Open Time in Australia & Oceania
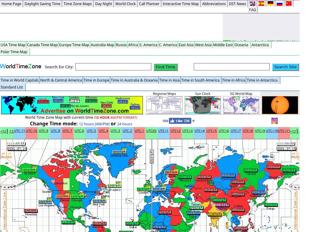 [134, 80]
